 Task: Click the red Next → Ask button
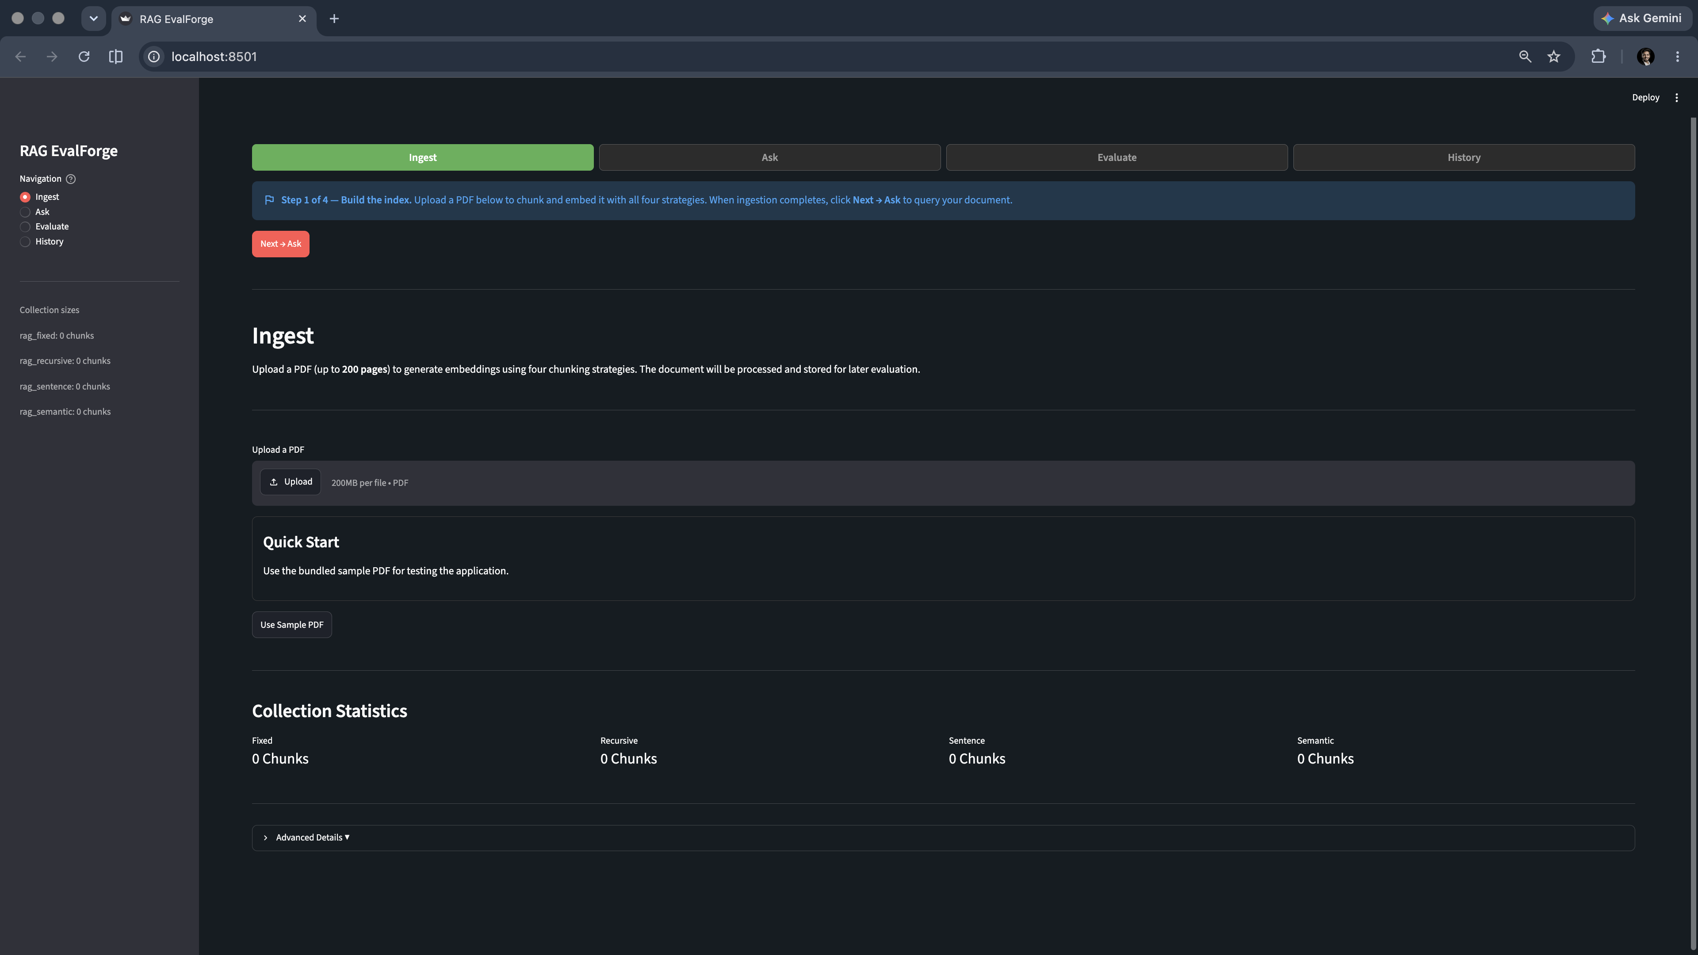(280, 244)
